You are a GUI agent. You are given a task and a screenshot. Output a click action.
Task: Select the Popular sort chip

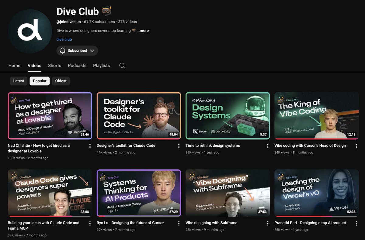coord(40,81)
